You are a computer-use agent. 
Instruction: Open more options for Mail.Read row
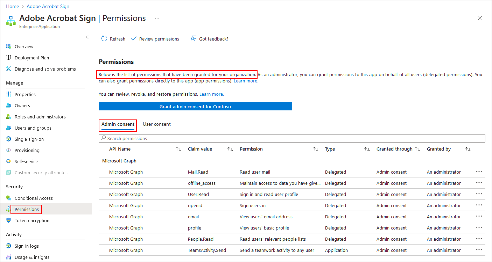click(x=479, y=172)
